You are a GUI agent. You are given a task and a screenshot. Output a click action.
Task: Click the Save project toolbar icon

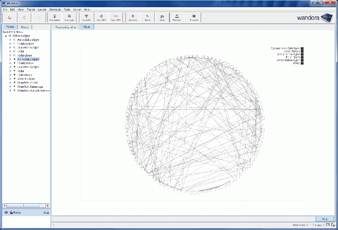pos(70,17)
